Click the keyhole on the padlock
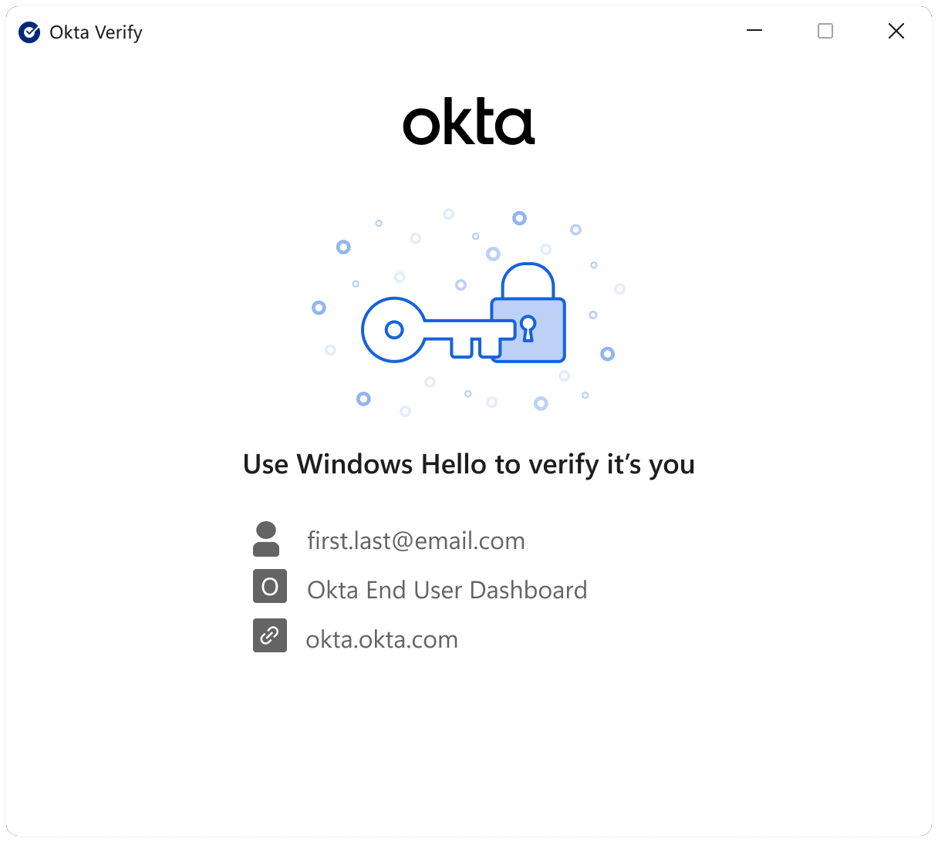This screenshot has height=842, width=938. (528, 326)
